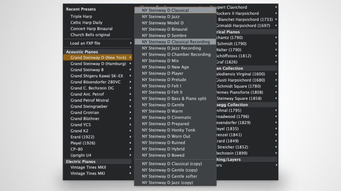Viewport: 341px width, 191px height.
Task: Select the NY Steinway D Prepared preset
Action: click(x=166, y=124)
